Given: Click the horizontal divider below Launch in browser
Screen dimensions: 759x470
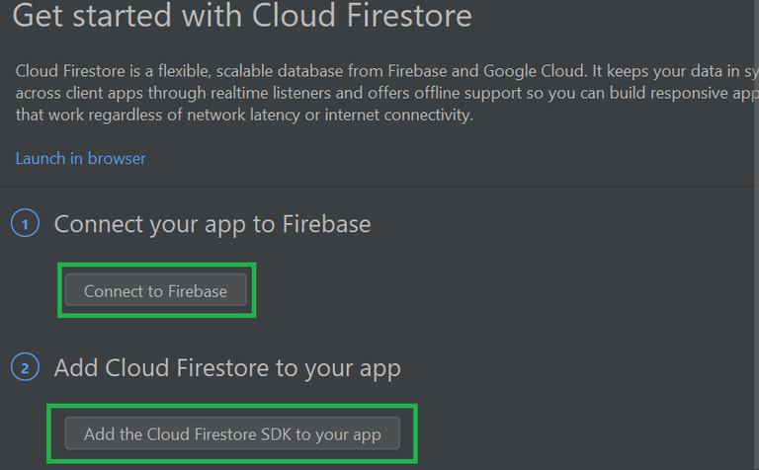Looking at the screenshot, I should pos(379,186).
